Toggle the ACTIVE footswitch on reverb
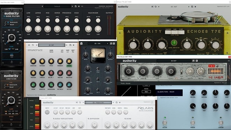The image size is (231, 130). 165,123
